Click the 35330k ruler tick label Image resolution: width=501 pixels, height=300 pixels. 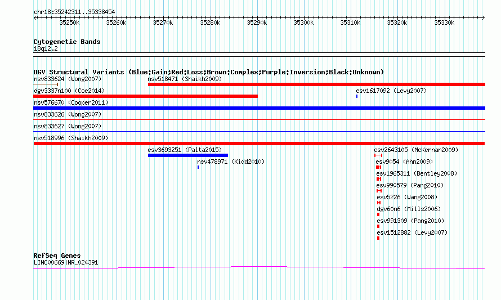(x=444, y=23)
